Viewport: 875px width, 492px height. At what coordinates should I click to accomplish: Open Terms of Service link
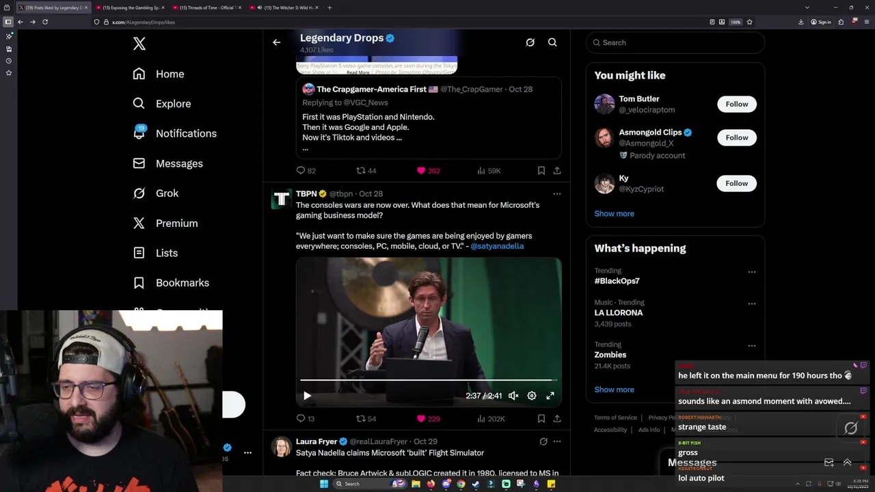coord(615,418)
